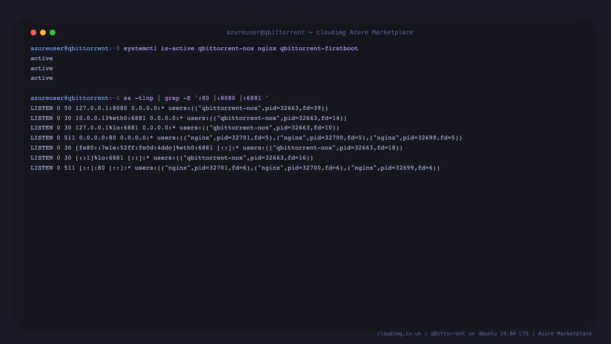Click the LISTEN line for [::]:80
Image resolution: width=611 pixels, height=344 pixels.
click(x=235, y=168)
